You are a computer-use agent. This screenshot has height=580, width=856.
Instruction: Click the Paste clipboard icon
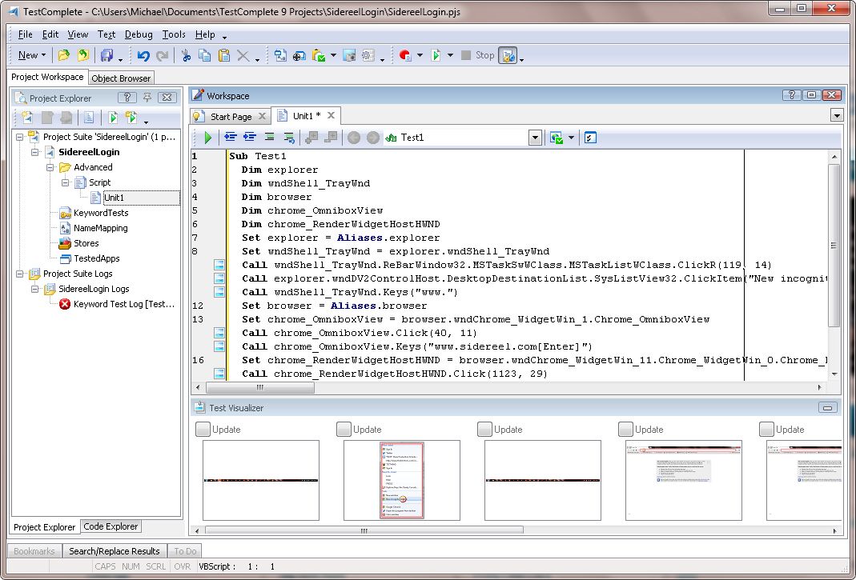click(x=224, y=55)
